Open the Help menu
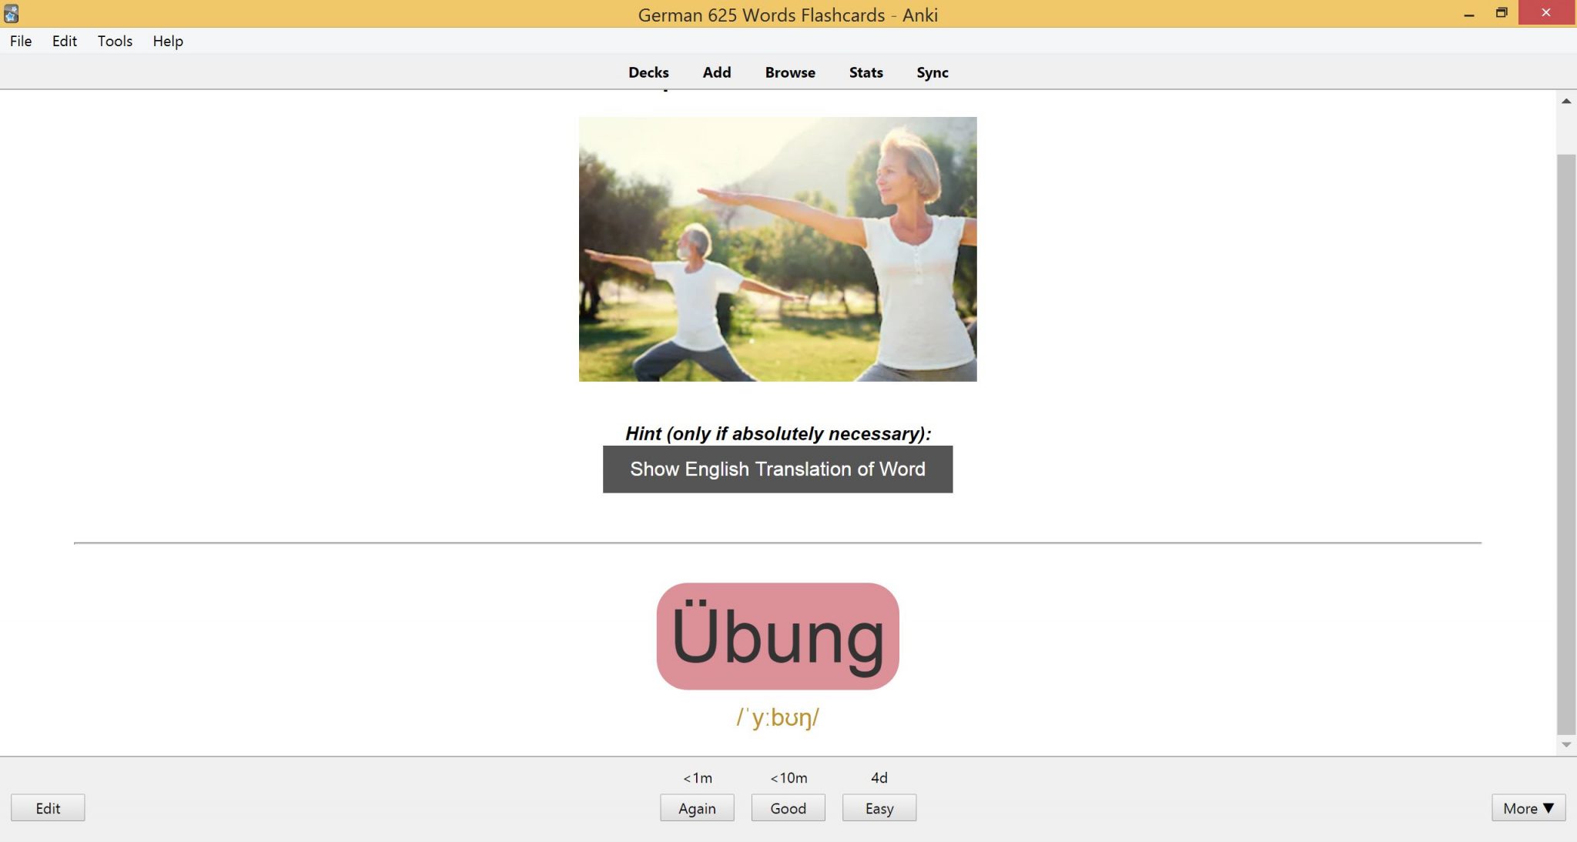Image resolution: width=1577 pixels, height=842 pixels. (x=167, y=41)
